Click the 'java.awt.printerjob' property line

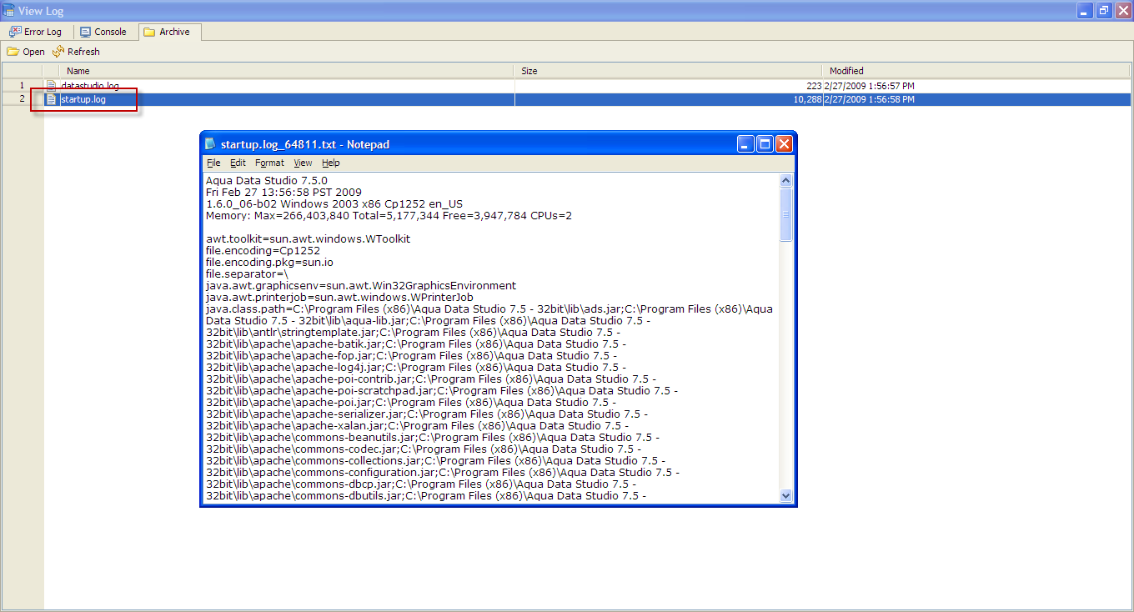339,297
